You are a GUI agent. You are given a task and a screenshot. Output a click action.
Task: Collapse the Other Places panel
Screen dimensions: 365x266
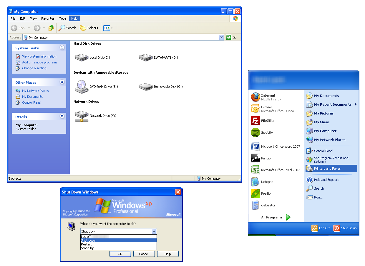click(x=62, y=82)
